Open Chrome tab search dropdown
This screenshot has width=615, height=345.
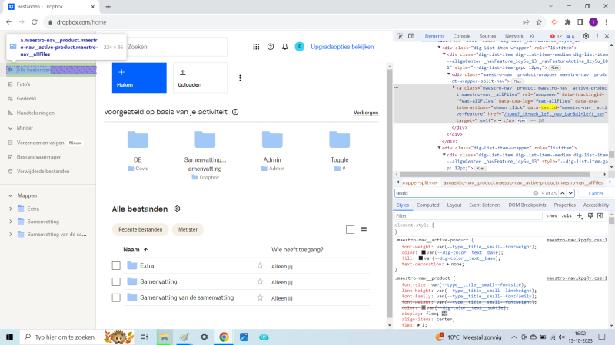pos(550,6)
